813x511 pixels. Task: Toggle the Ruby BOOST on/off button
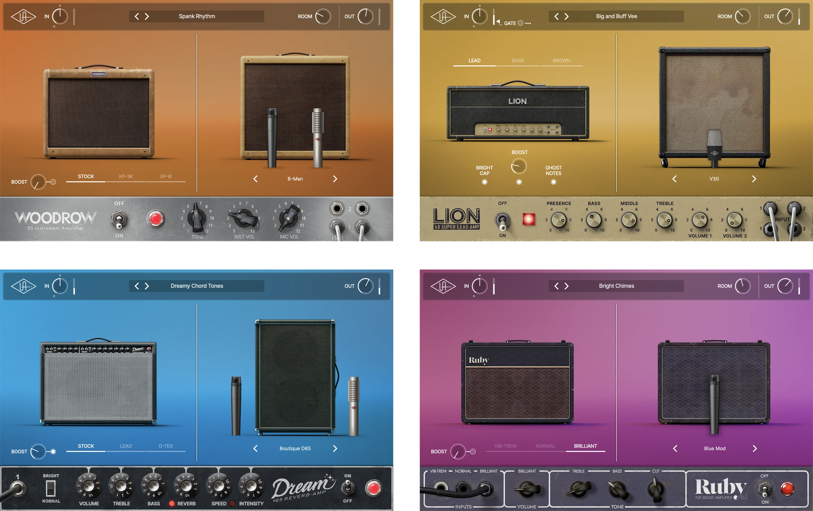[473, 452]
